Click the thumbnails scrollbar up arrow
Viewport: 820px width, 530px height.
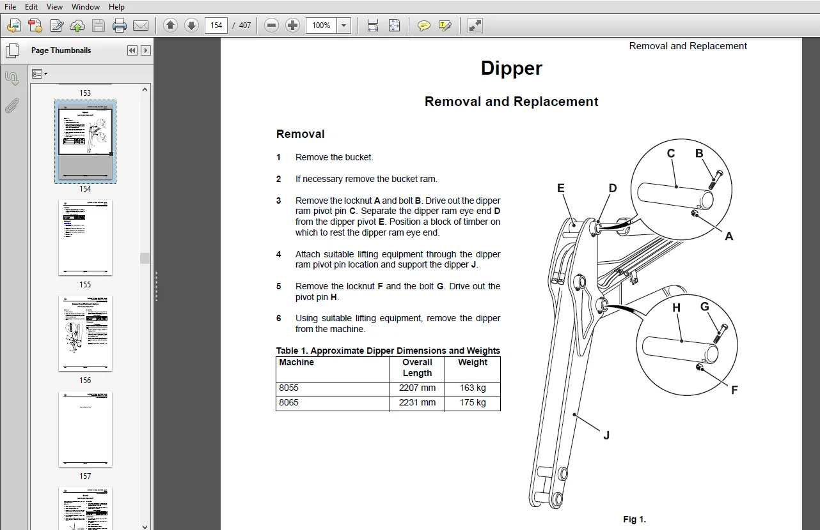coord(145,90)
